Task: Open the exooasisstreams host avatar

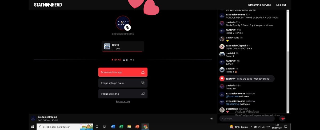Action: tap(123, 23)
